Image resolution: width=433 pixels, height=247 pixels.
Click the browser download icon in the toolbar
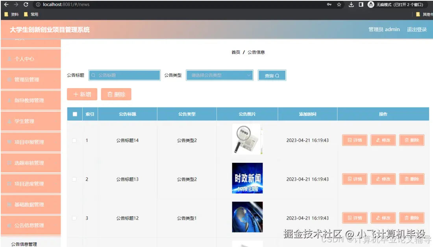pos(352,5)
